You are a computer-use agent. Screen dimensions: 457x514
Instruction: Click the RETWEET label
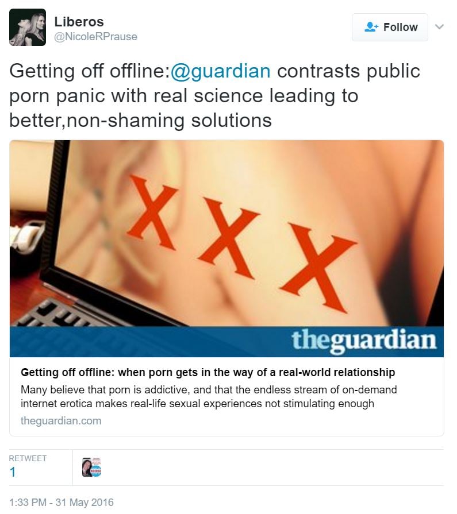[28, 458]
